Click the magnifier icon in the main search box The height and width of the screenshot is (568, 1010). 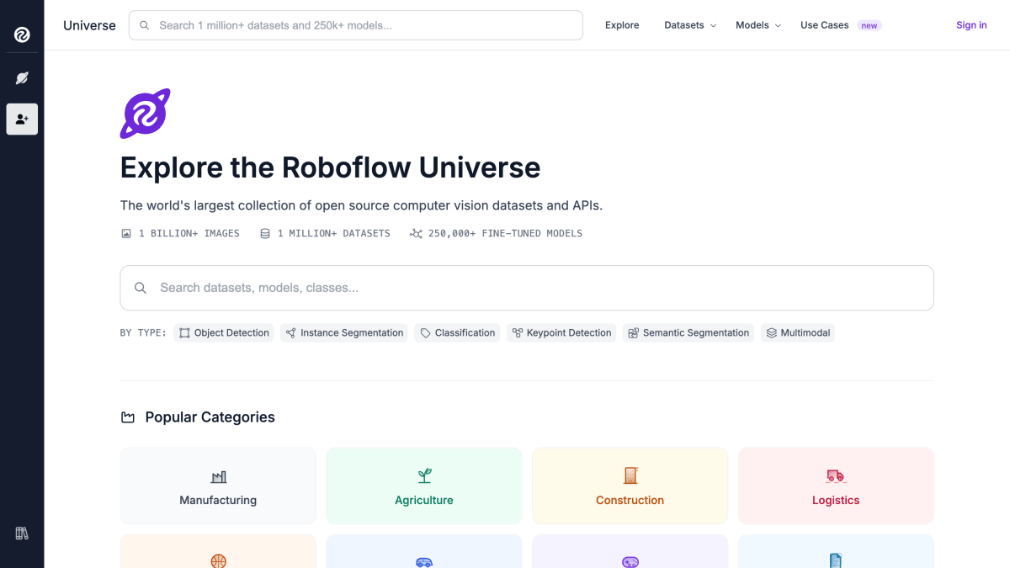click(141, 288)
